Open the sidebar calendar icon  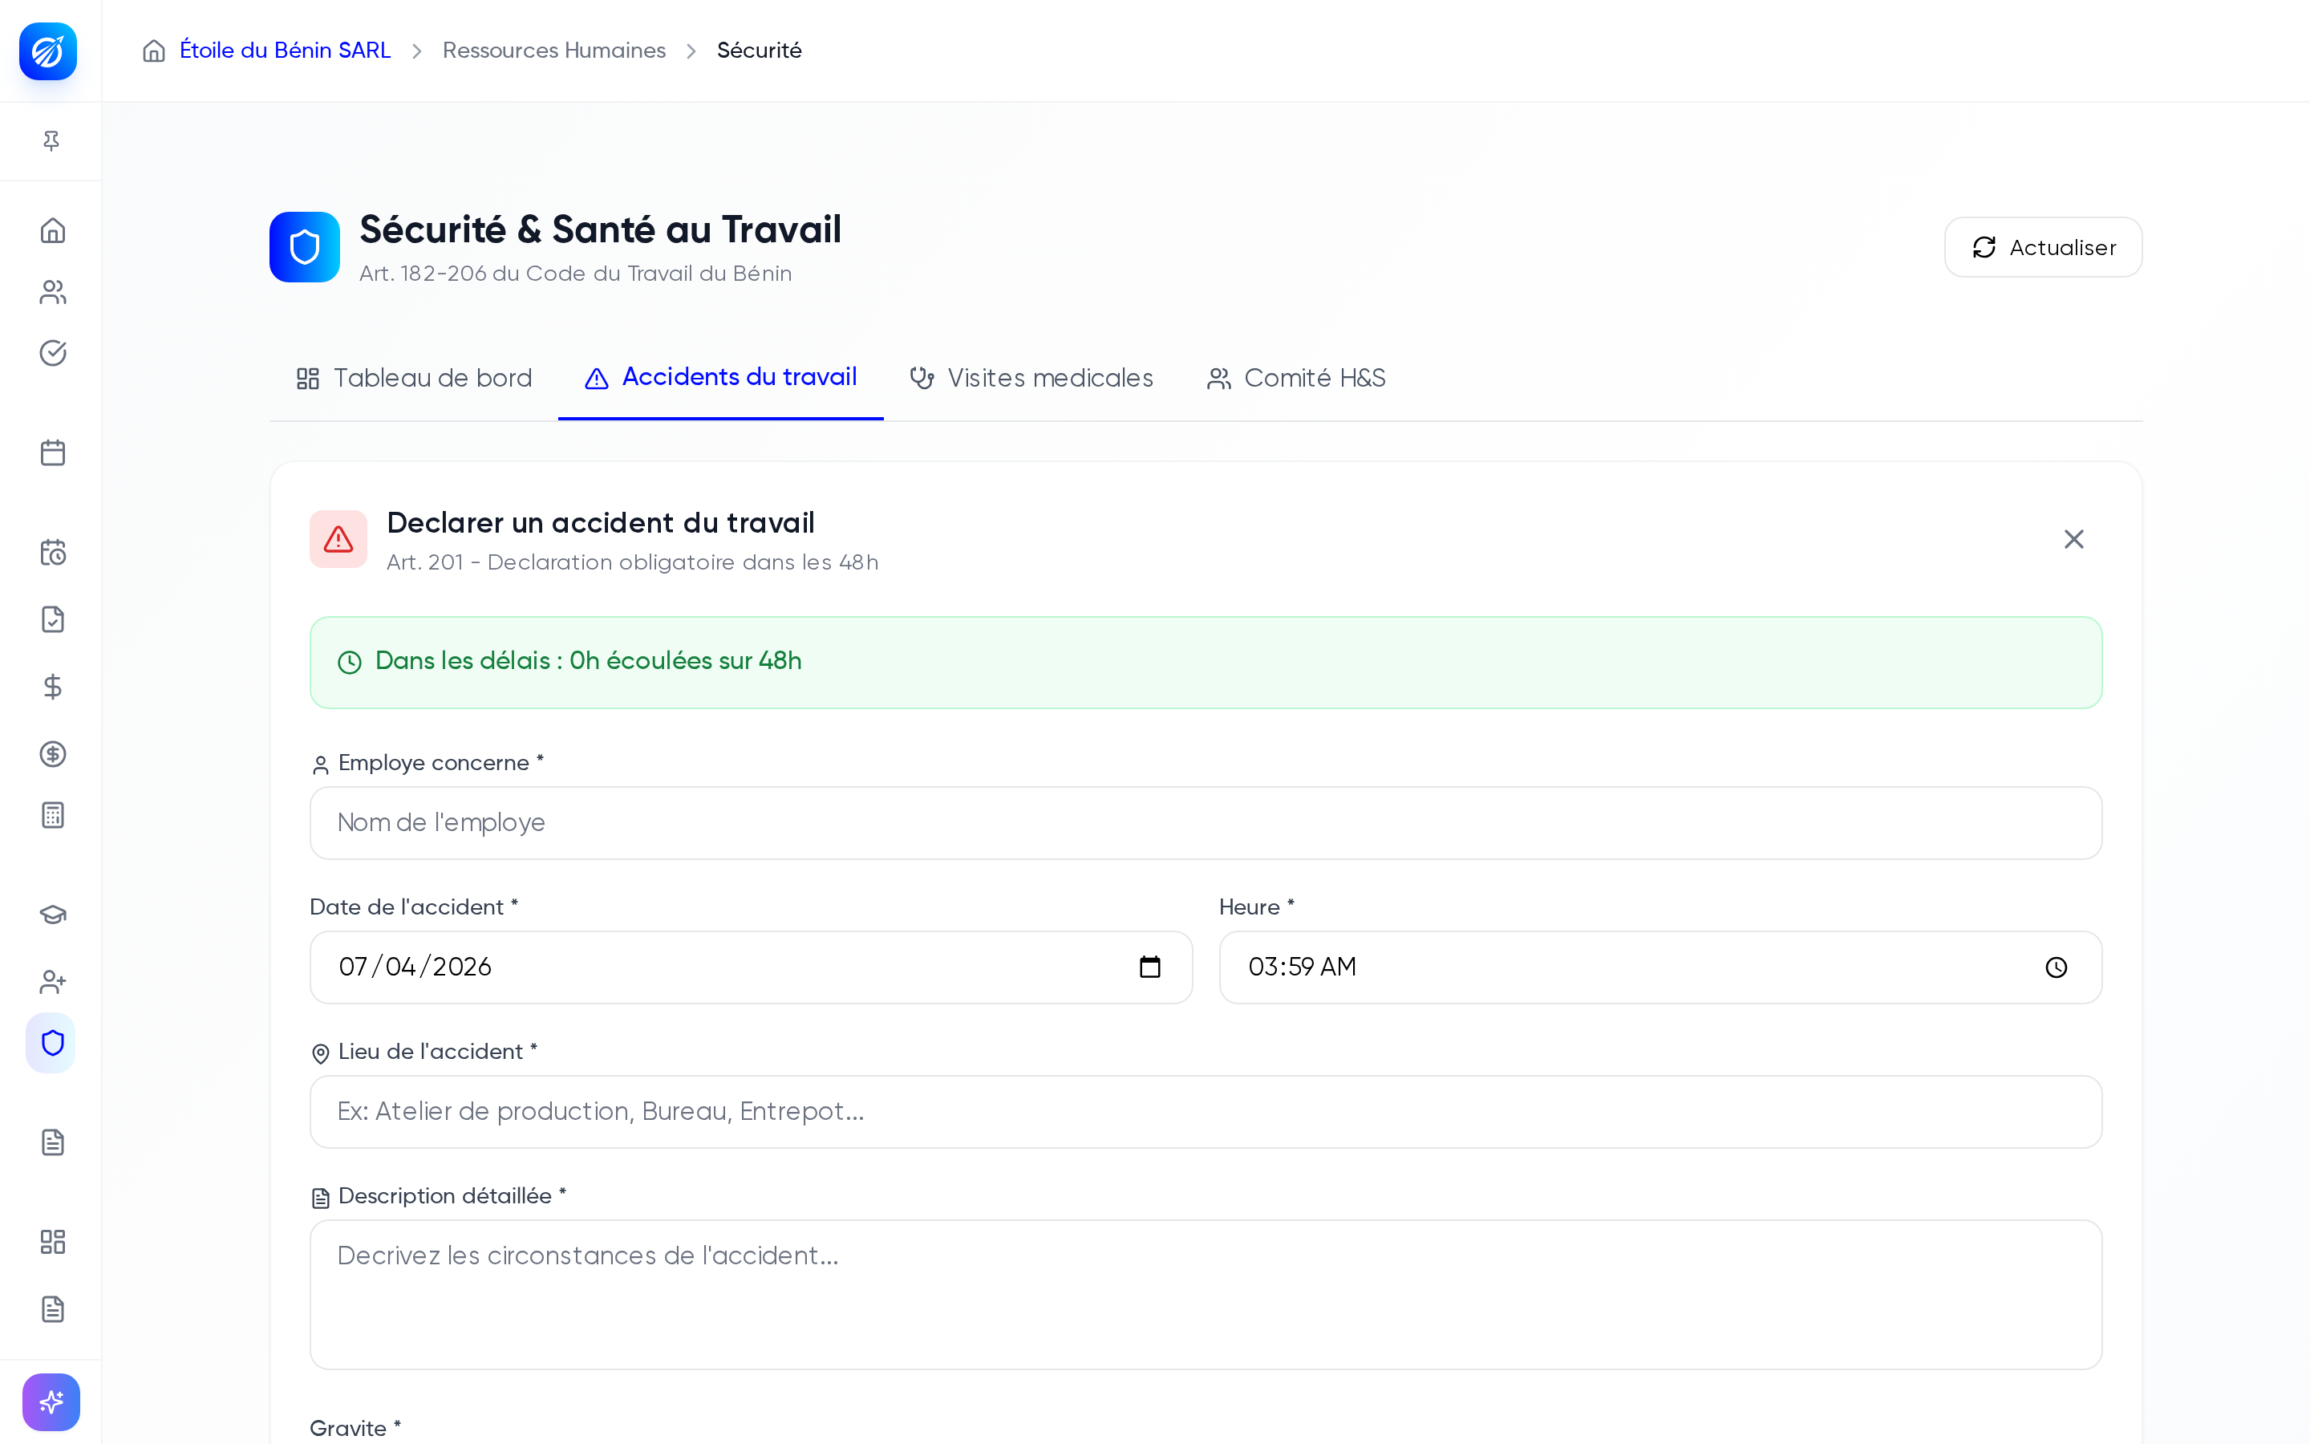[x=52, y=452]
